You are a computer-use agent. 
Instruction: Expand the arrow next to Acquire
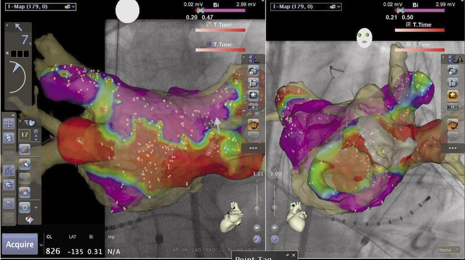[41, 245]
